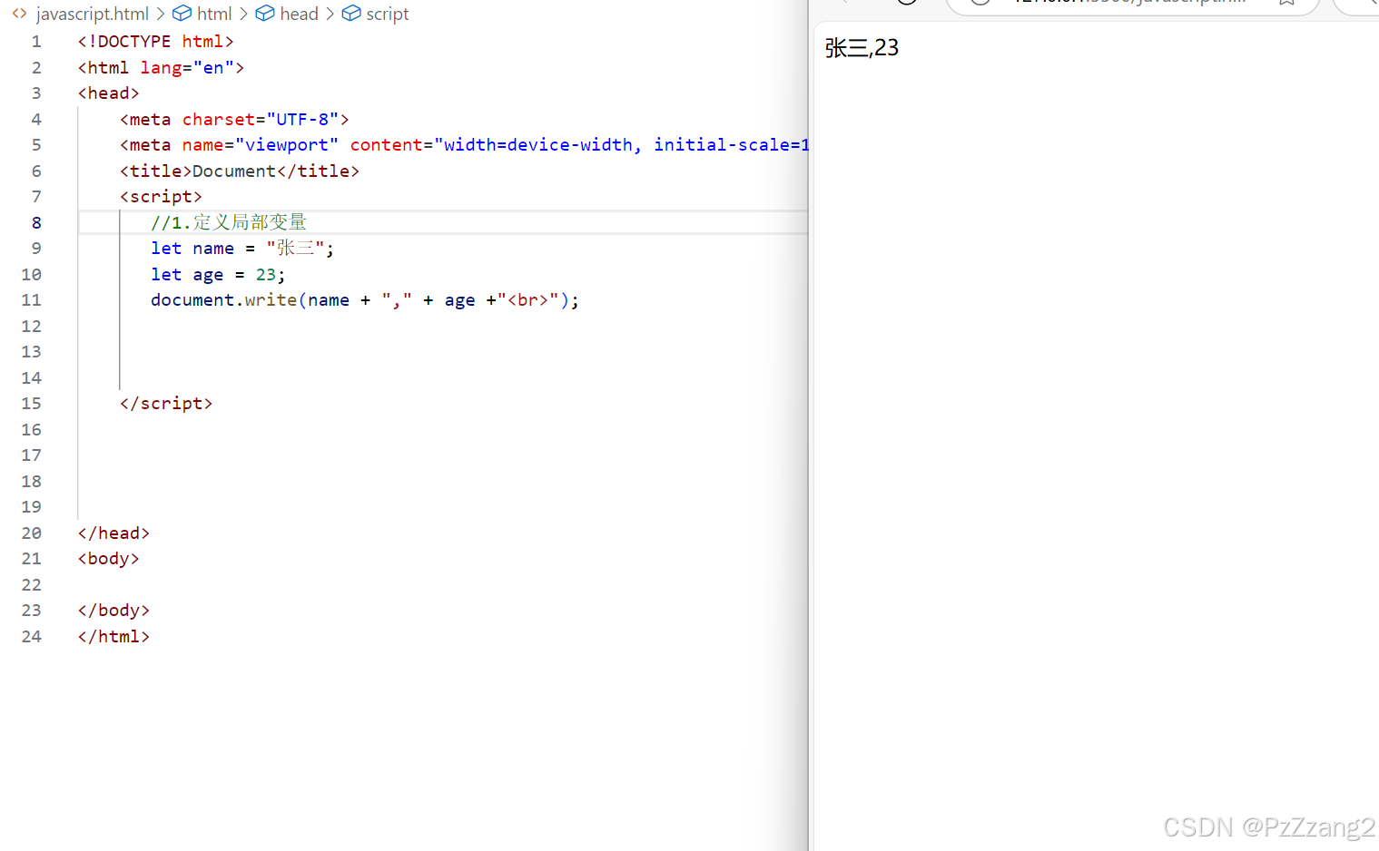The image size is (1379, 851).
Task: Open the script breadcrumb segment
Action: click(388, 14)
